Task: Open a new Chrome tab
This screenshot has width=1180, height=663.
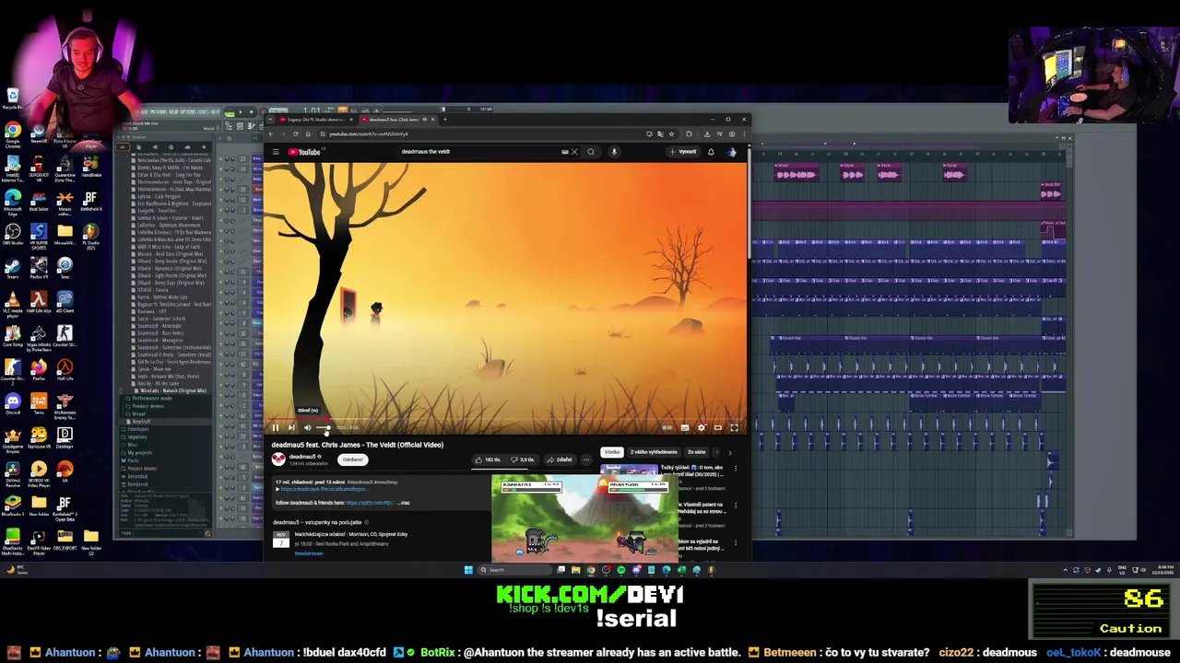Action: 444,119
